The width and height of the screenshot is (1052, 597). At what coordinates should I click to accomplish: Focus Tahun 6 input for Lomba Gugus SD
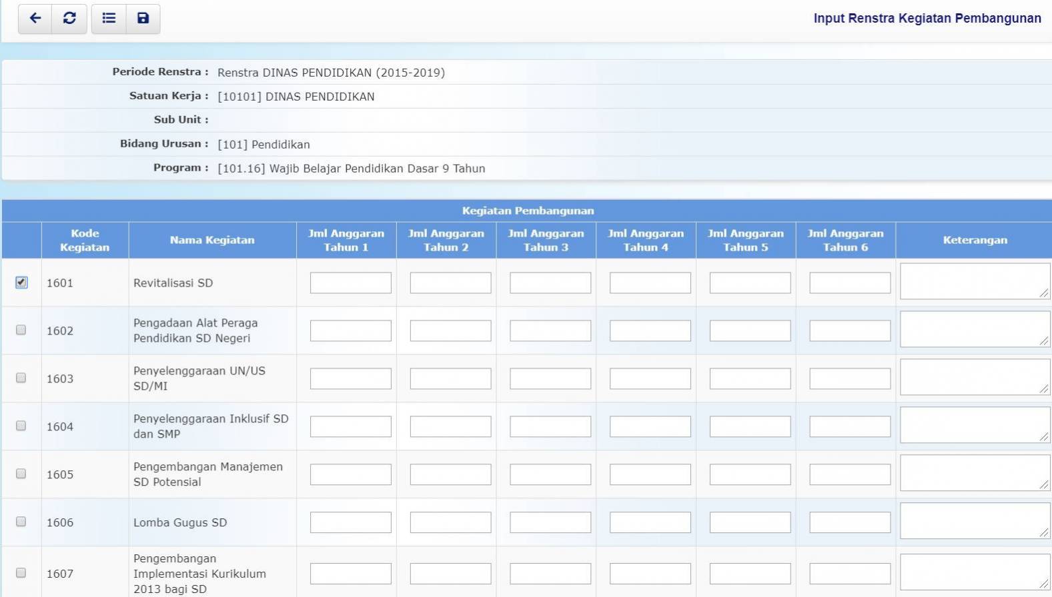850,522
